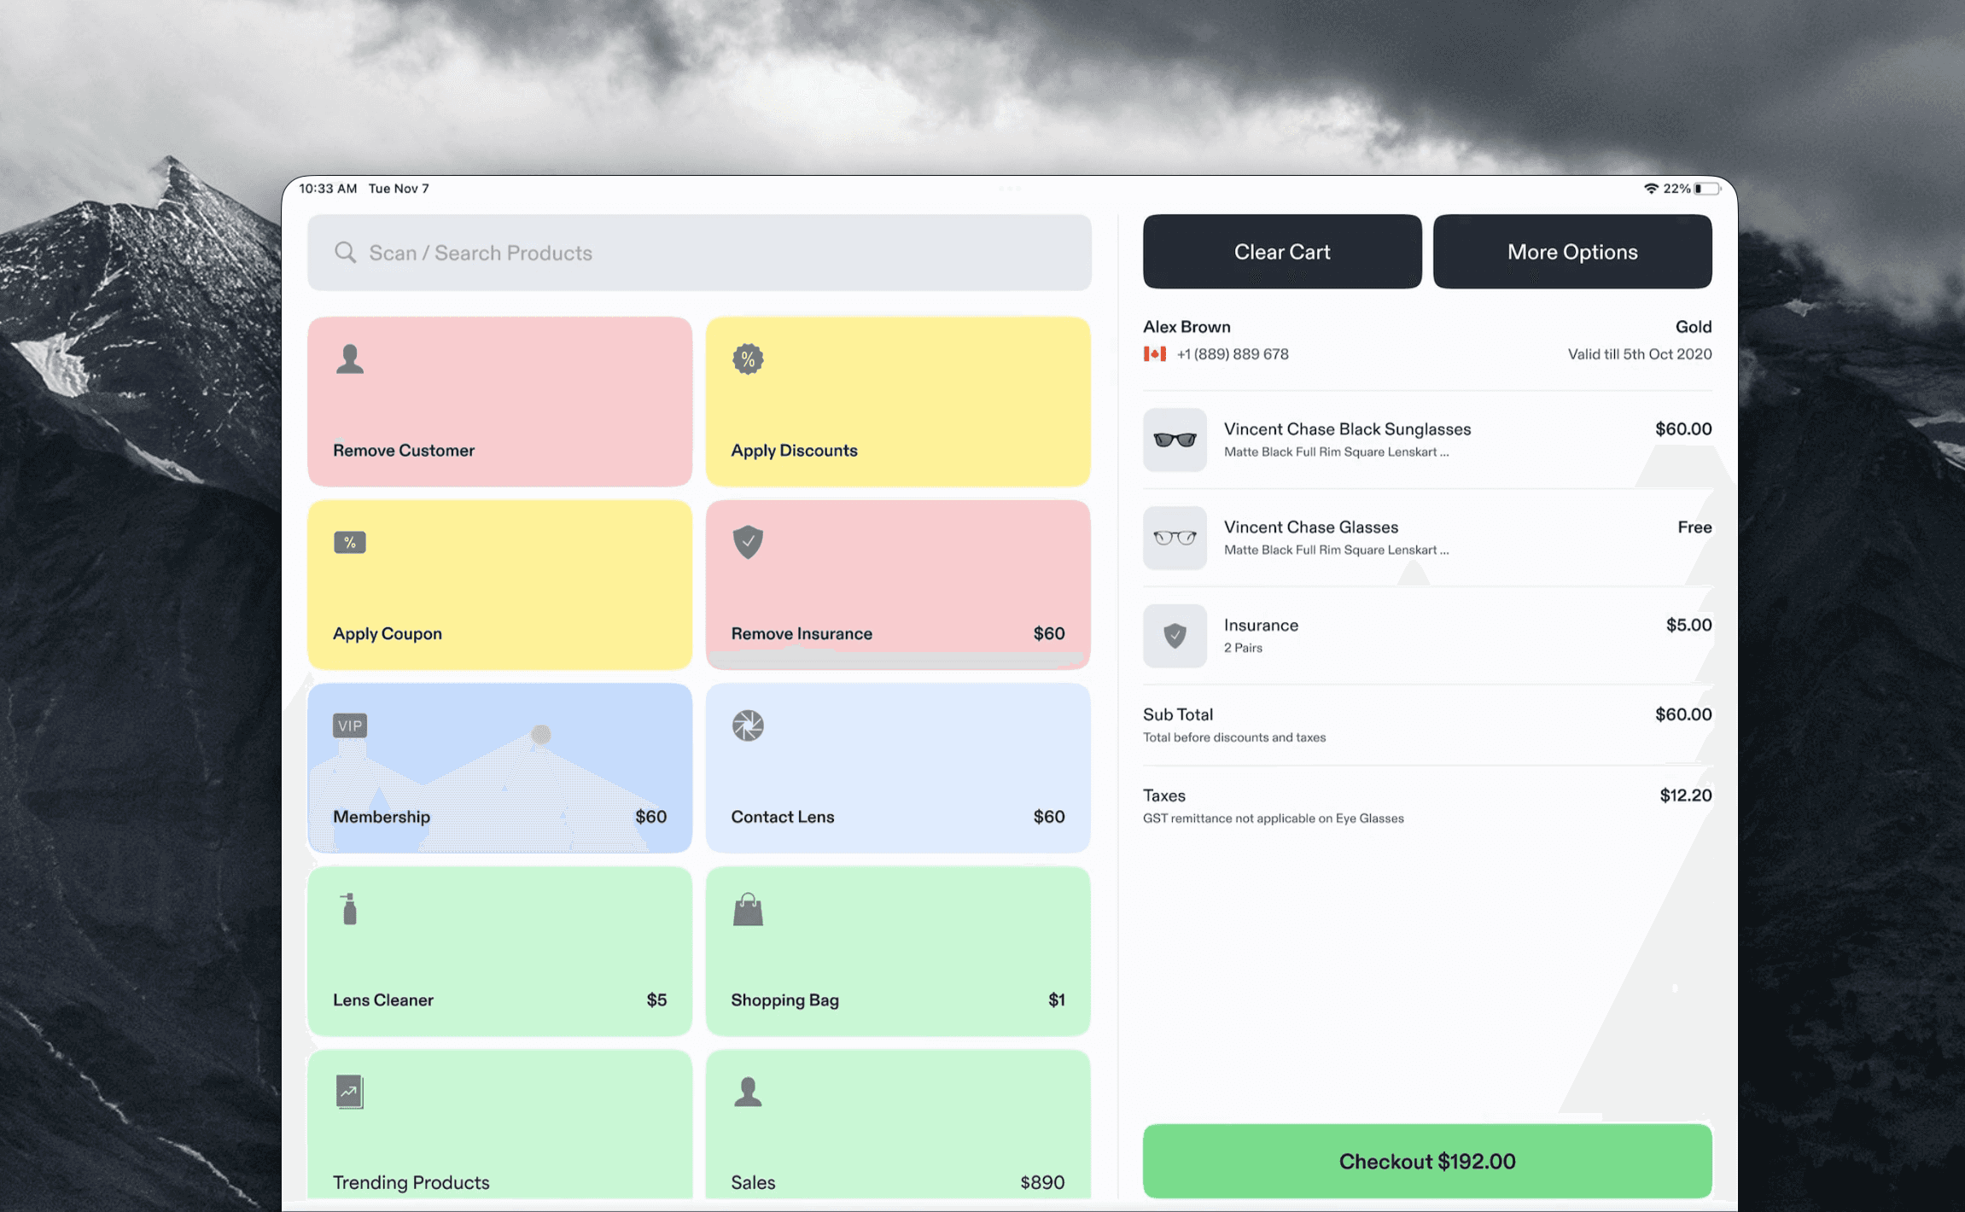The height and width of the screenshot is (1212, 1965).
Task: Click the Apply Coupon ticket icon
Action: point(350,543)
